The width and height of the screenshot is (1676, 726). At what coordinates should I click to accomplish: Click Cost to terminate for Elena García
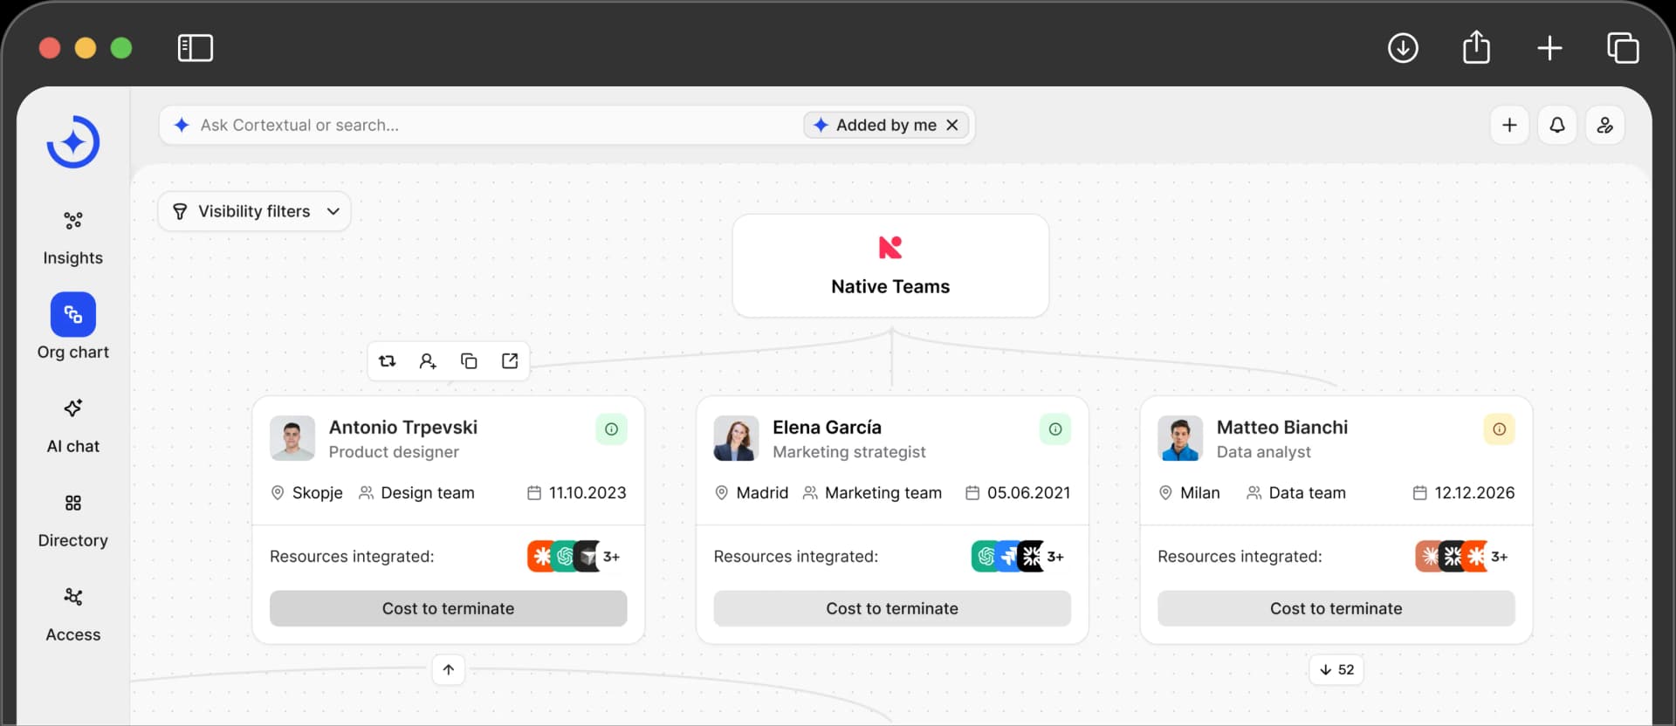(892, 609)
